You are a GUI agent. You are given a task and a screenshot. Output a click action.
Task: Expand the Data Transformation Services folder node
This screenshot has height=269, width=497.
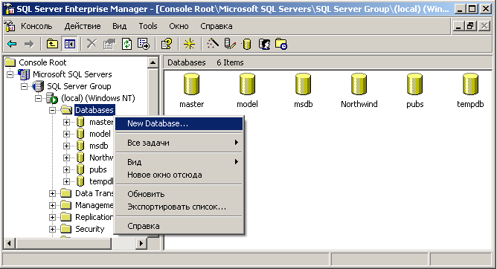(52, 193)
